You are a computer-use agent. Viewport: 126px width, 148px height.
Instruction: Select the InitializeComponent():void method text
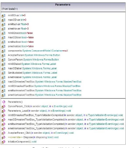coord(22,141)
